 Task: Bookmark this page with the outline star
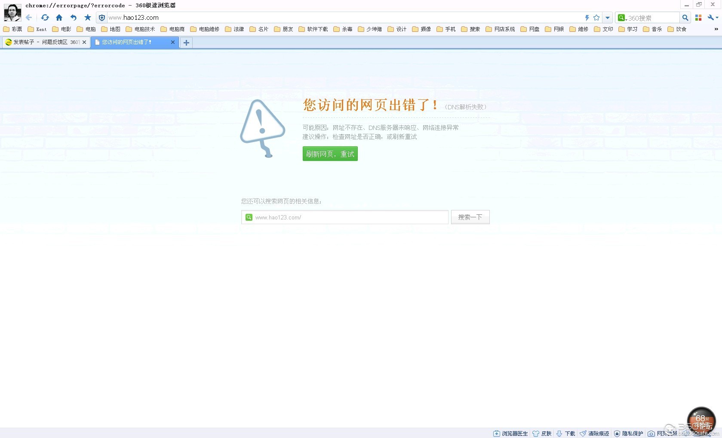pyautogui.click(x=596, y=18)
